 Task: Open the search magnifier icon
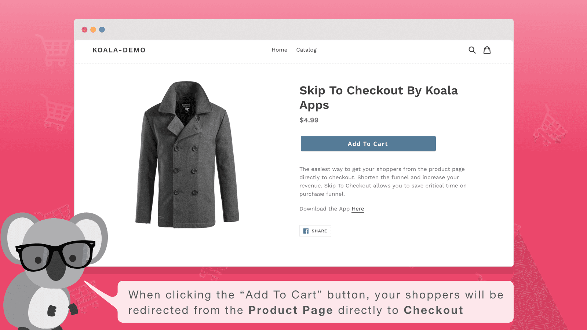(472, 50)
